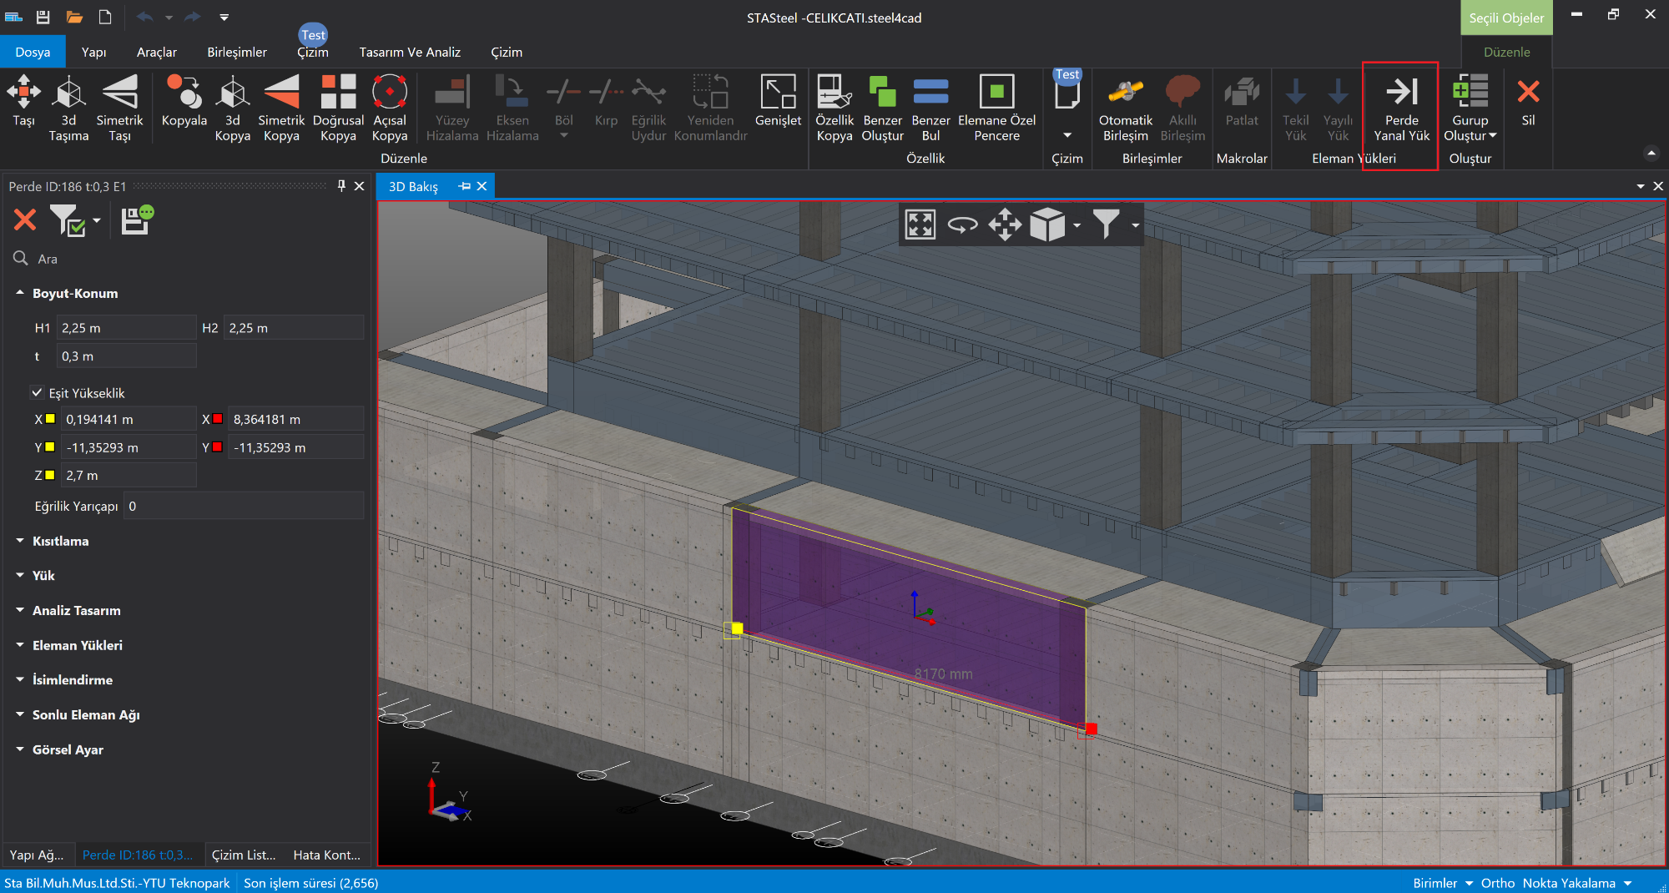
Task: Click the Seçili Objeler button
Action: (x=1505, y=18)
